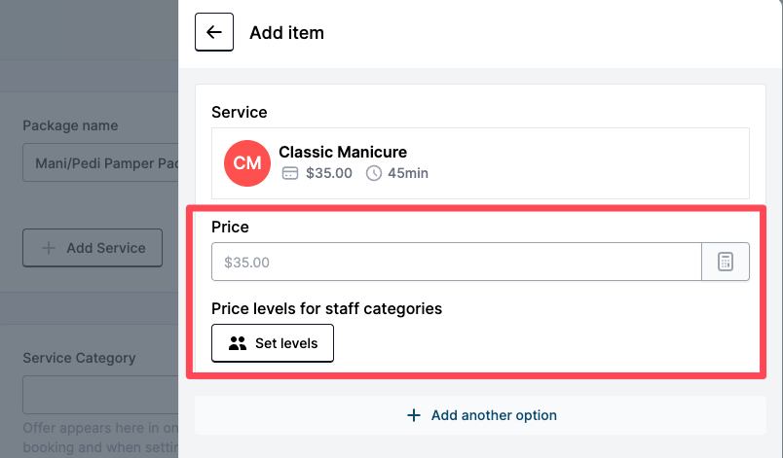Click the 45min duration text
Viewport: 783px width, 458px height.
[407, 173]
